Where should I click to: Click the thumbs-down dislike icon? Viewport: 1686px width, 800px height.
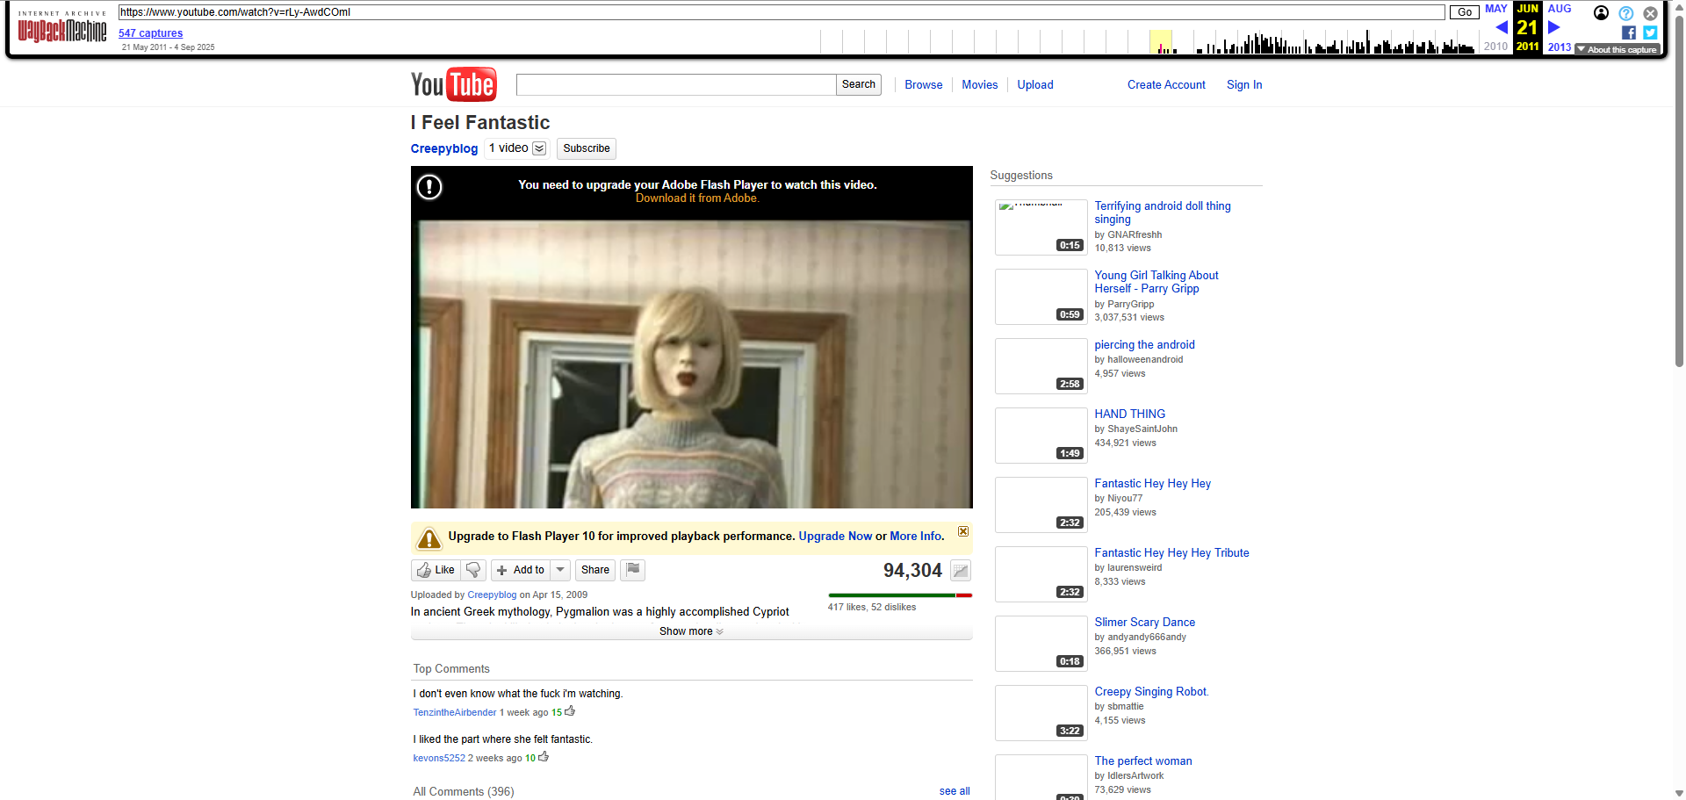473,570
